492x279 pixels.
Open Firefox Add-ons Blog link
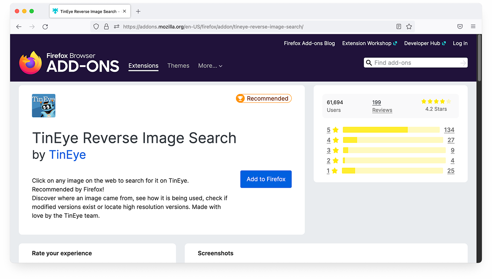(309, 43)
